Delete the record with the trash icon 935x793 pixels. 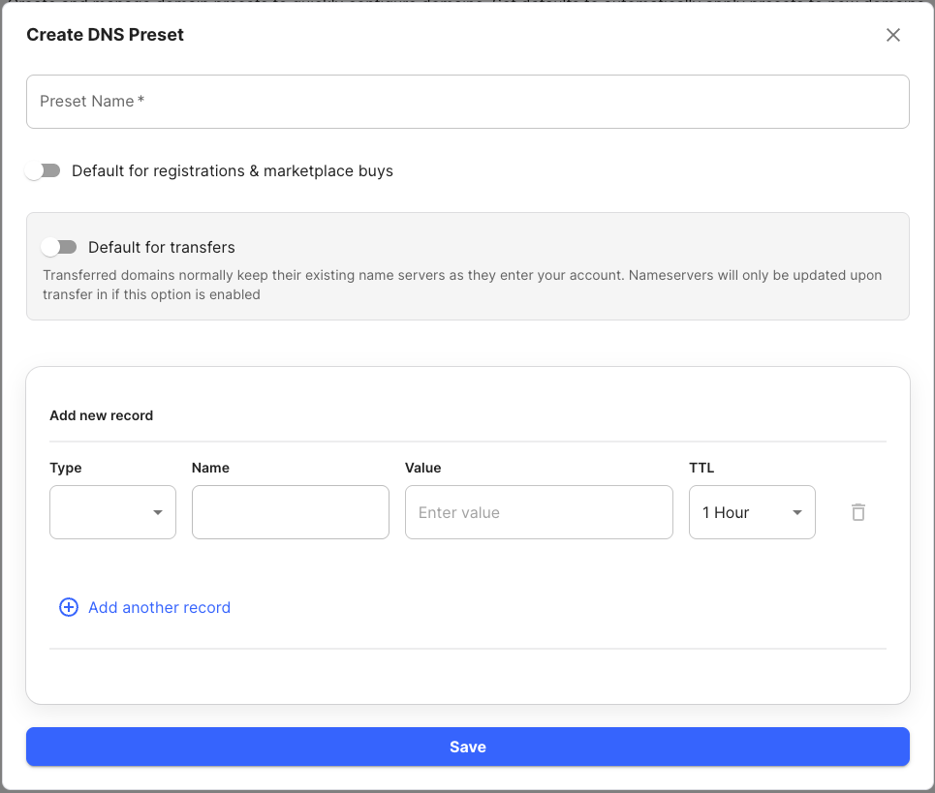click(x=857, y=512)
